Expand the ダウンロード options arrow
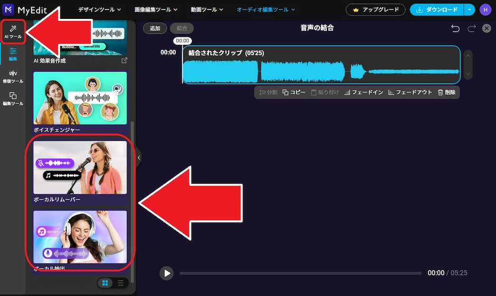Image resolution: width=496 pixels, height=296 pixels. click(470, 9)
